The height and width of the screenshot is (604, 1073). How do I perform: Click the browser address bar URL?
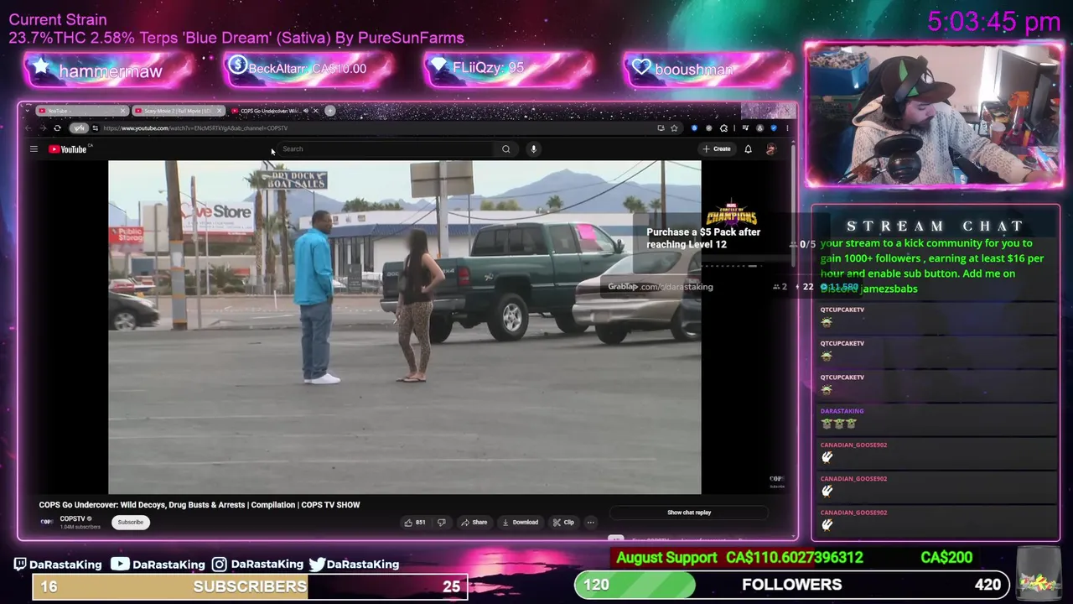(x=195, y=128)
